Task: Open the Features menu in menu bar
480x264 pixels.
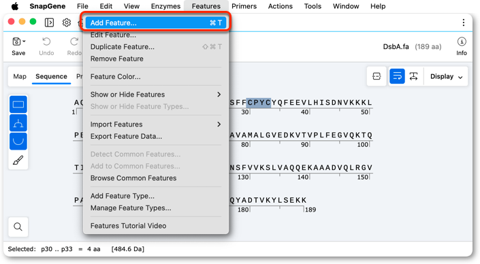Action: tap(206, 6)
